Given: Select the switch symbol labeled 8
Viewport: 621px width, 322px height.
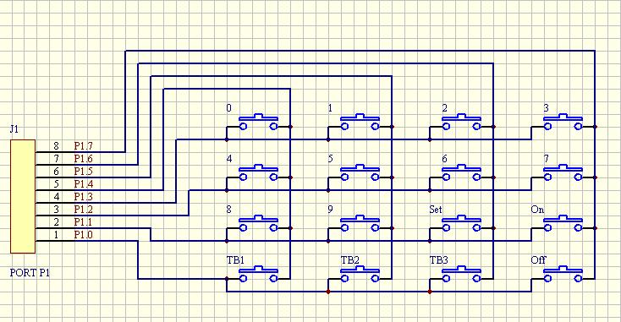Looking at the screenshot, I should (x=258, y=223).
